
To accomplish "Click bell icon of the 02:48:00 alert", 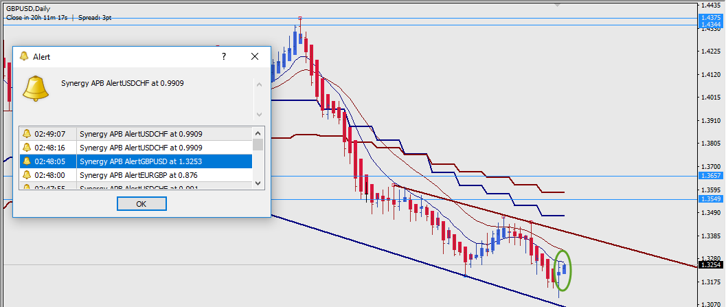I will point(27,175).
